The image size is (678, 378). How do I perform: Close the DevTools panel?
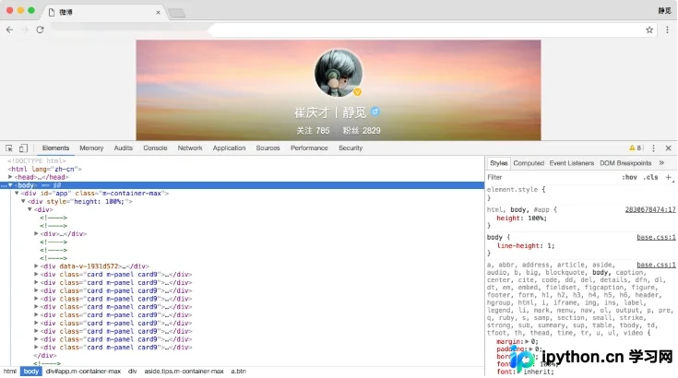tap(669, 148)
